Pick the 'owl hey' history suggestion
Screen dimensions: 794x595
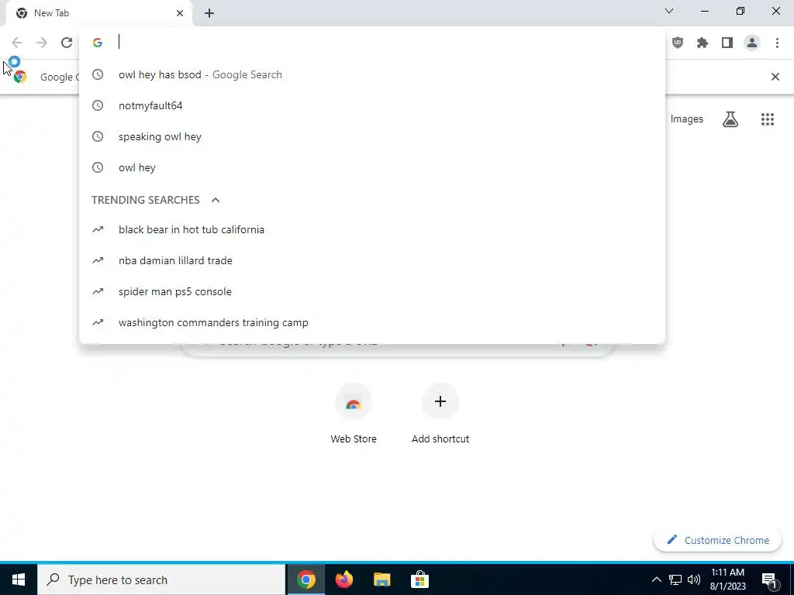click(x=372, y=167)
